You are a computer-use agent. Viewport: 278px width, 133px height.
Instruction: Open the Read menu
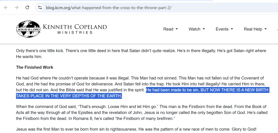click(168, 29)
